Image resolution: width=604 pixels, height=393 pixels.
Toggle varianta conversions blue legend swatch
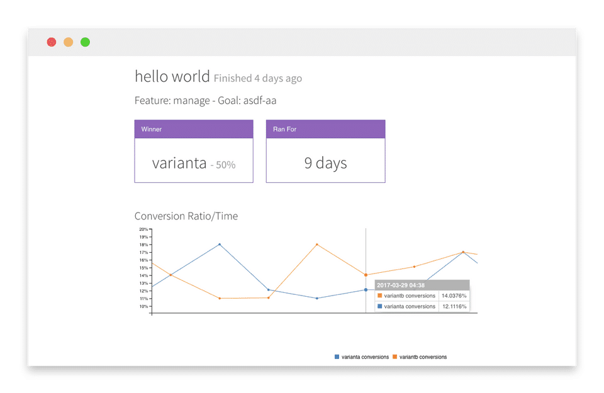coord(337,357)
